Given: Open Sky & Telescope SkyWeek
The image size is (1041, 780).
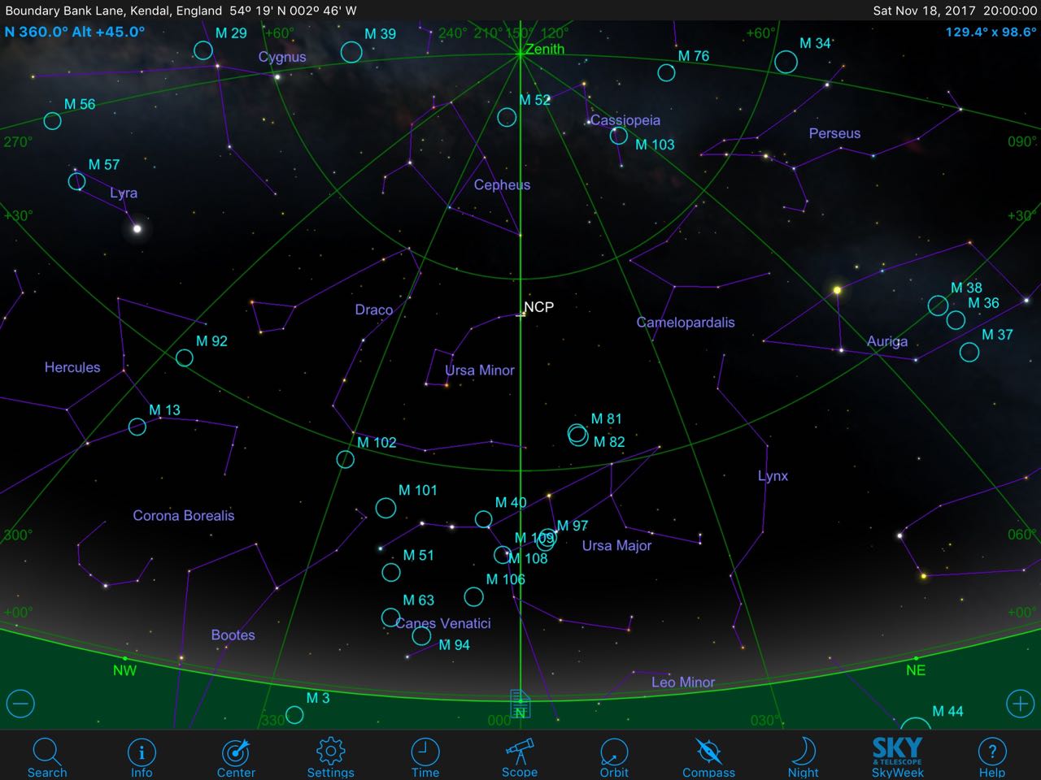Looking at the screenshot, I should (897, 756).
